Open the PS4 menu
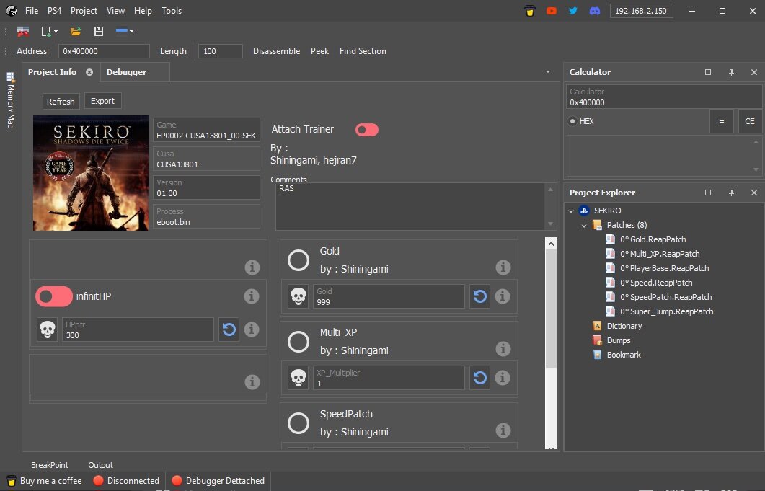Viewport: 765px width, 491px height. (x=54, y=11)
